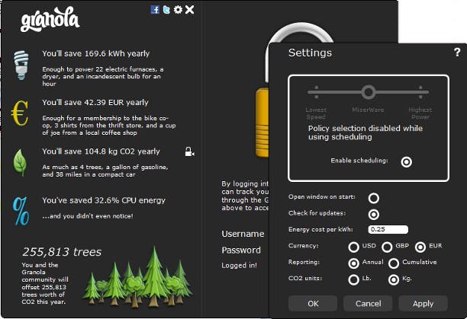The image size is (467, 319).
Task: Click the Granola logo
Action: [x=50, y=19]
